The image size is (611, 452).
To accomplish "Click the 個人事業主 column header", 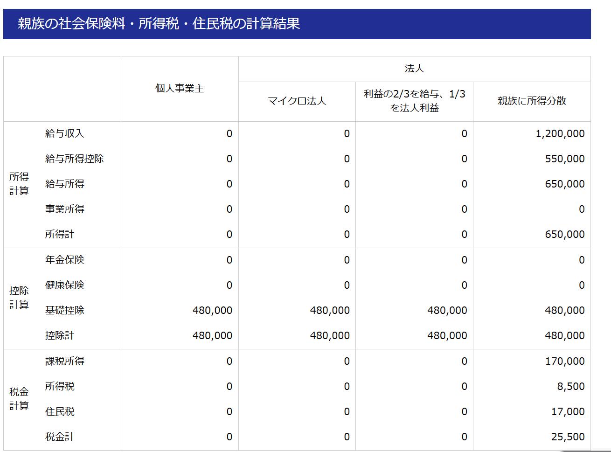I will [x=179, y=88].
